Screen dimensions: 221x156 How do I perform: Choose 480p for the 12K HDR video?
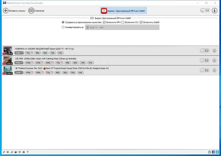point(68,63)
